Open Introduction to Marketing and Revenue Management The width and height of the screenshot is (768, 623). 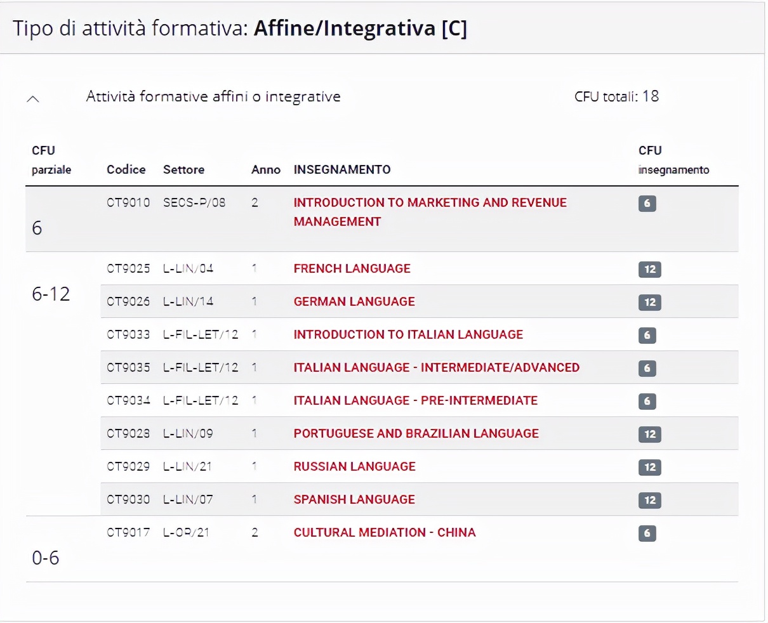click(430, 203)
